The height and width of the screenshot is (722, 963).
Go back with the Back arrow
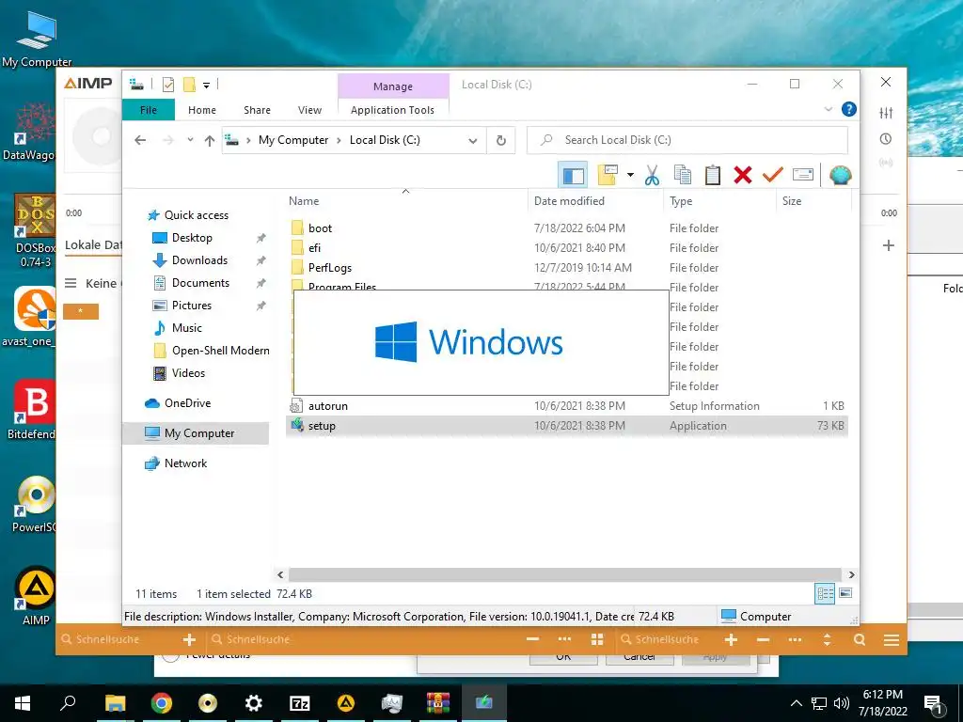140,140
